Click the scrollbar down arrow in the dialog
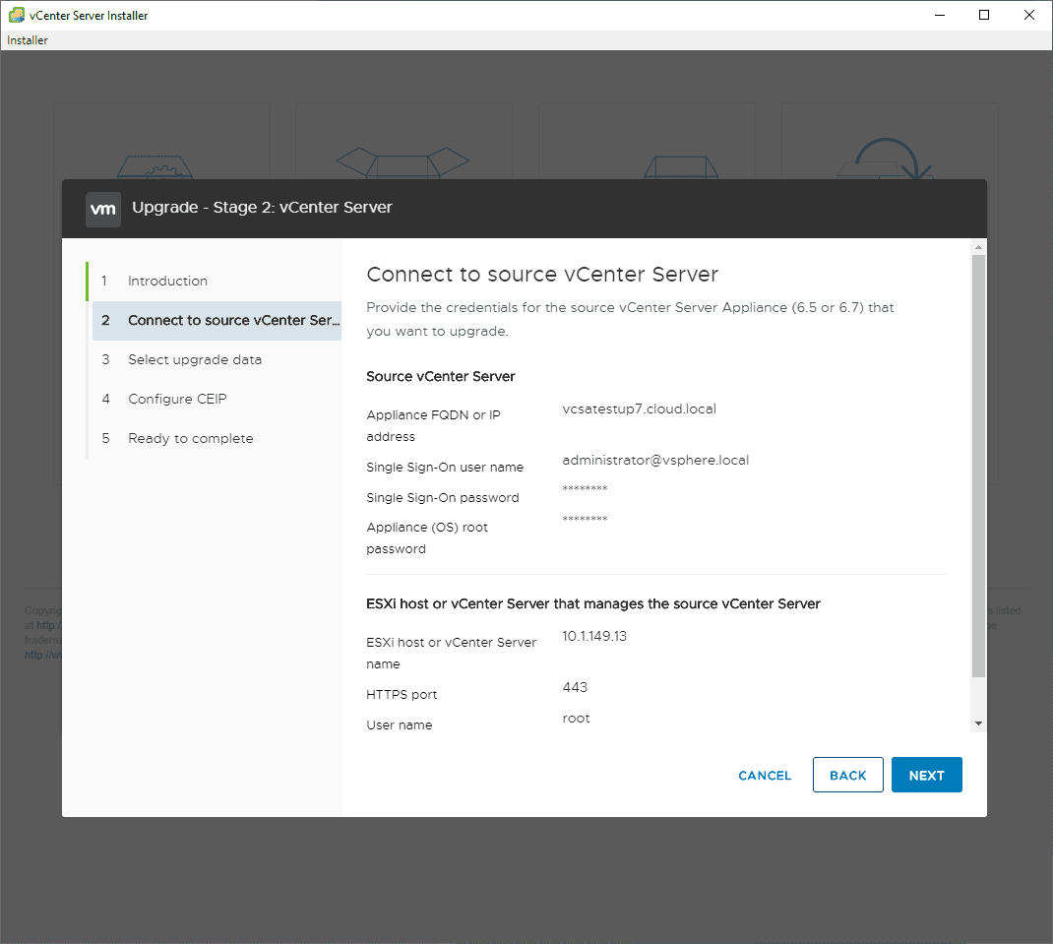 pos(978,724)
